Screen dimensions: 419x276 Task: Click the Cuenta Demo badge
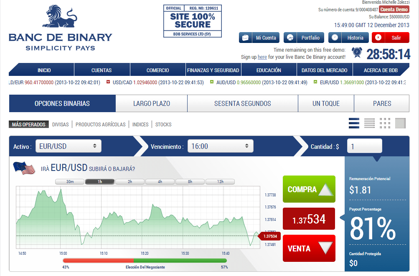tap(394, 10)
